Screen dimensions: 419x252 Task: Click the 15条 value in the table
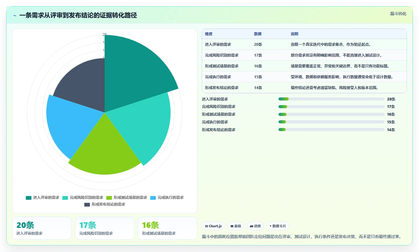click(x=258, y=77)
